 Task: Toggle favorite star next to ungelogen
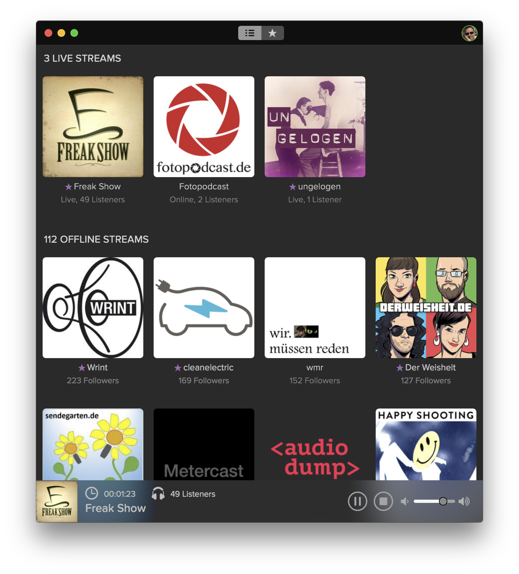coord(293,187)
